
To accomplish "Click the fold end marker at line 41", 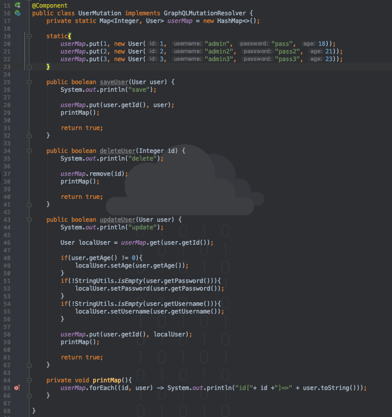I will (29, 205).
